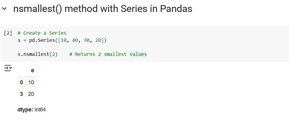Screen dimensions: 289x129
Task: Open the output actions icon beside results
Action: point(8,68)
